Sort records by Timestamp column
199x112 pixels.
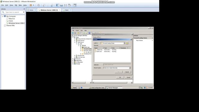coord(124,48)
